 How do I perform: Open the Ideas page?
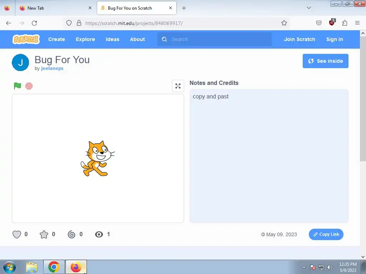(113, 39)
